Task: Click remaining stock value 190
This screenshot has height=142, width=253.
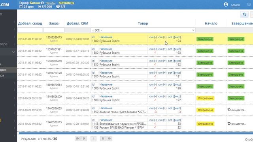Action: tap(178, 88)
